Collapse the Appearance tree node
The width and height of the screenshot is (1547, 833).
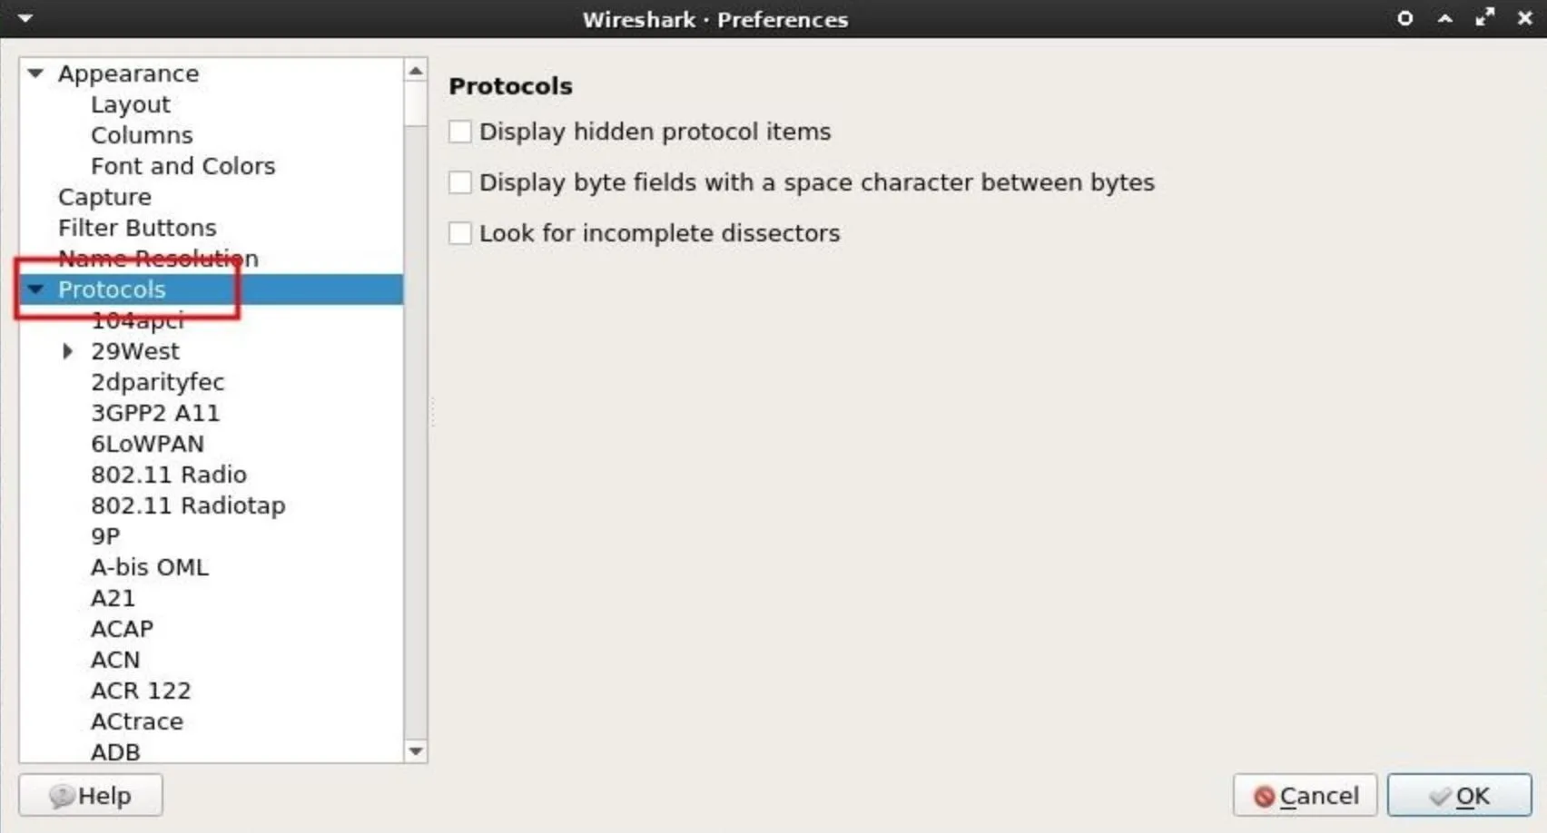point(35,73)
